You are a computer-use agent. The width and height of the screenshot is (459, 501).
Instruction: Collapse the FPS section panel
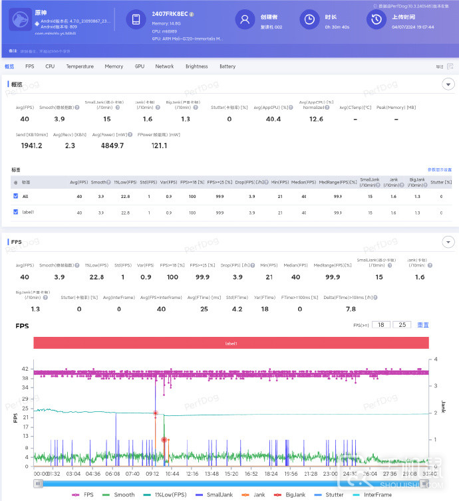(x=448, y=243)
